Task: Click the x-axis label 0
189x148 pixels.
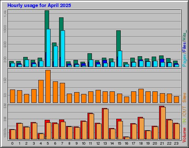Action: coord(12,144)
